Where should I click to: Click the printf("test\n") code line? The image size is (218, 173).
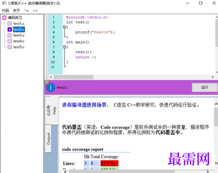[x=95, y=32]
